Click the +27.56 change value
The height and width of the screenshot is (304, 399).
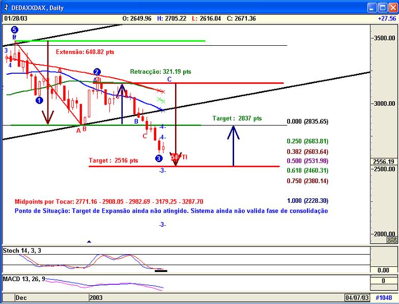pyautogui.click(x=387, y=18)
